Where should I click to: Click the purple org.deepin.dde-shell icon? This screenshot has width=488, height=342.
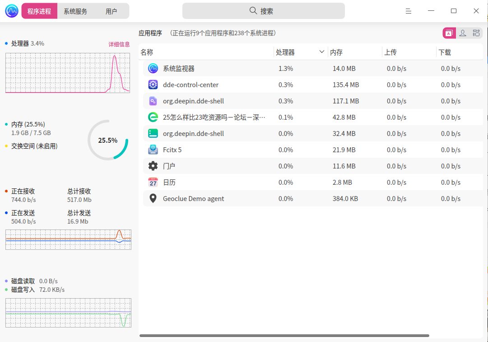tap(153, 101)
